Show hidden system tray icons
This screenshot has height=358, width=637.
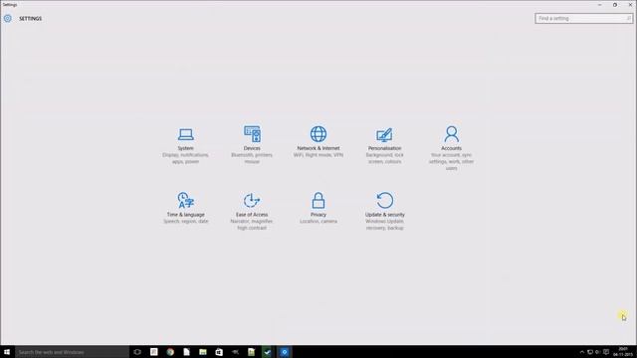coord(581,352)
